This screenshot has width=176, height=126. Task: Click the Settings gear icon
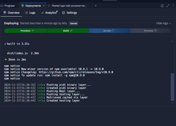point(63,13)
